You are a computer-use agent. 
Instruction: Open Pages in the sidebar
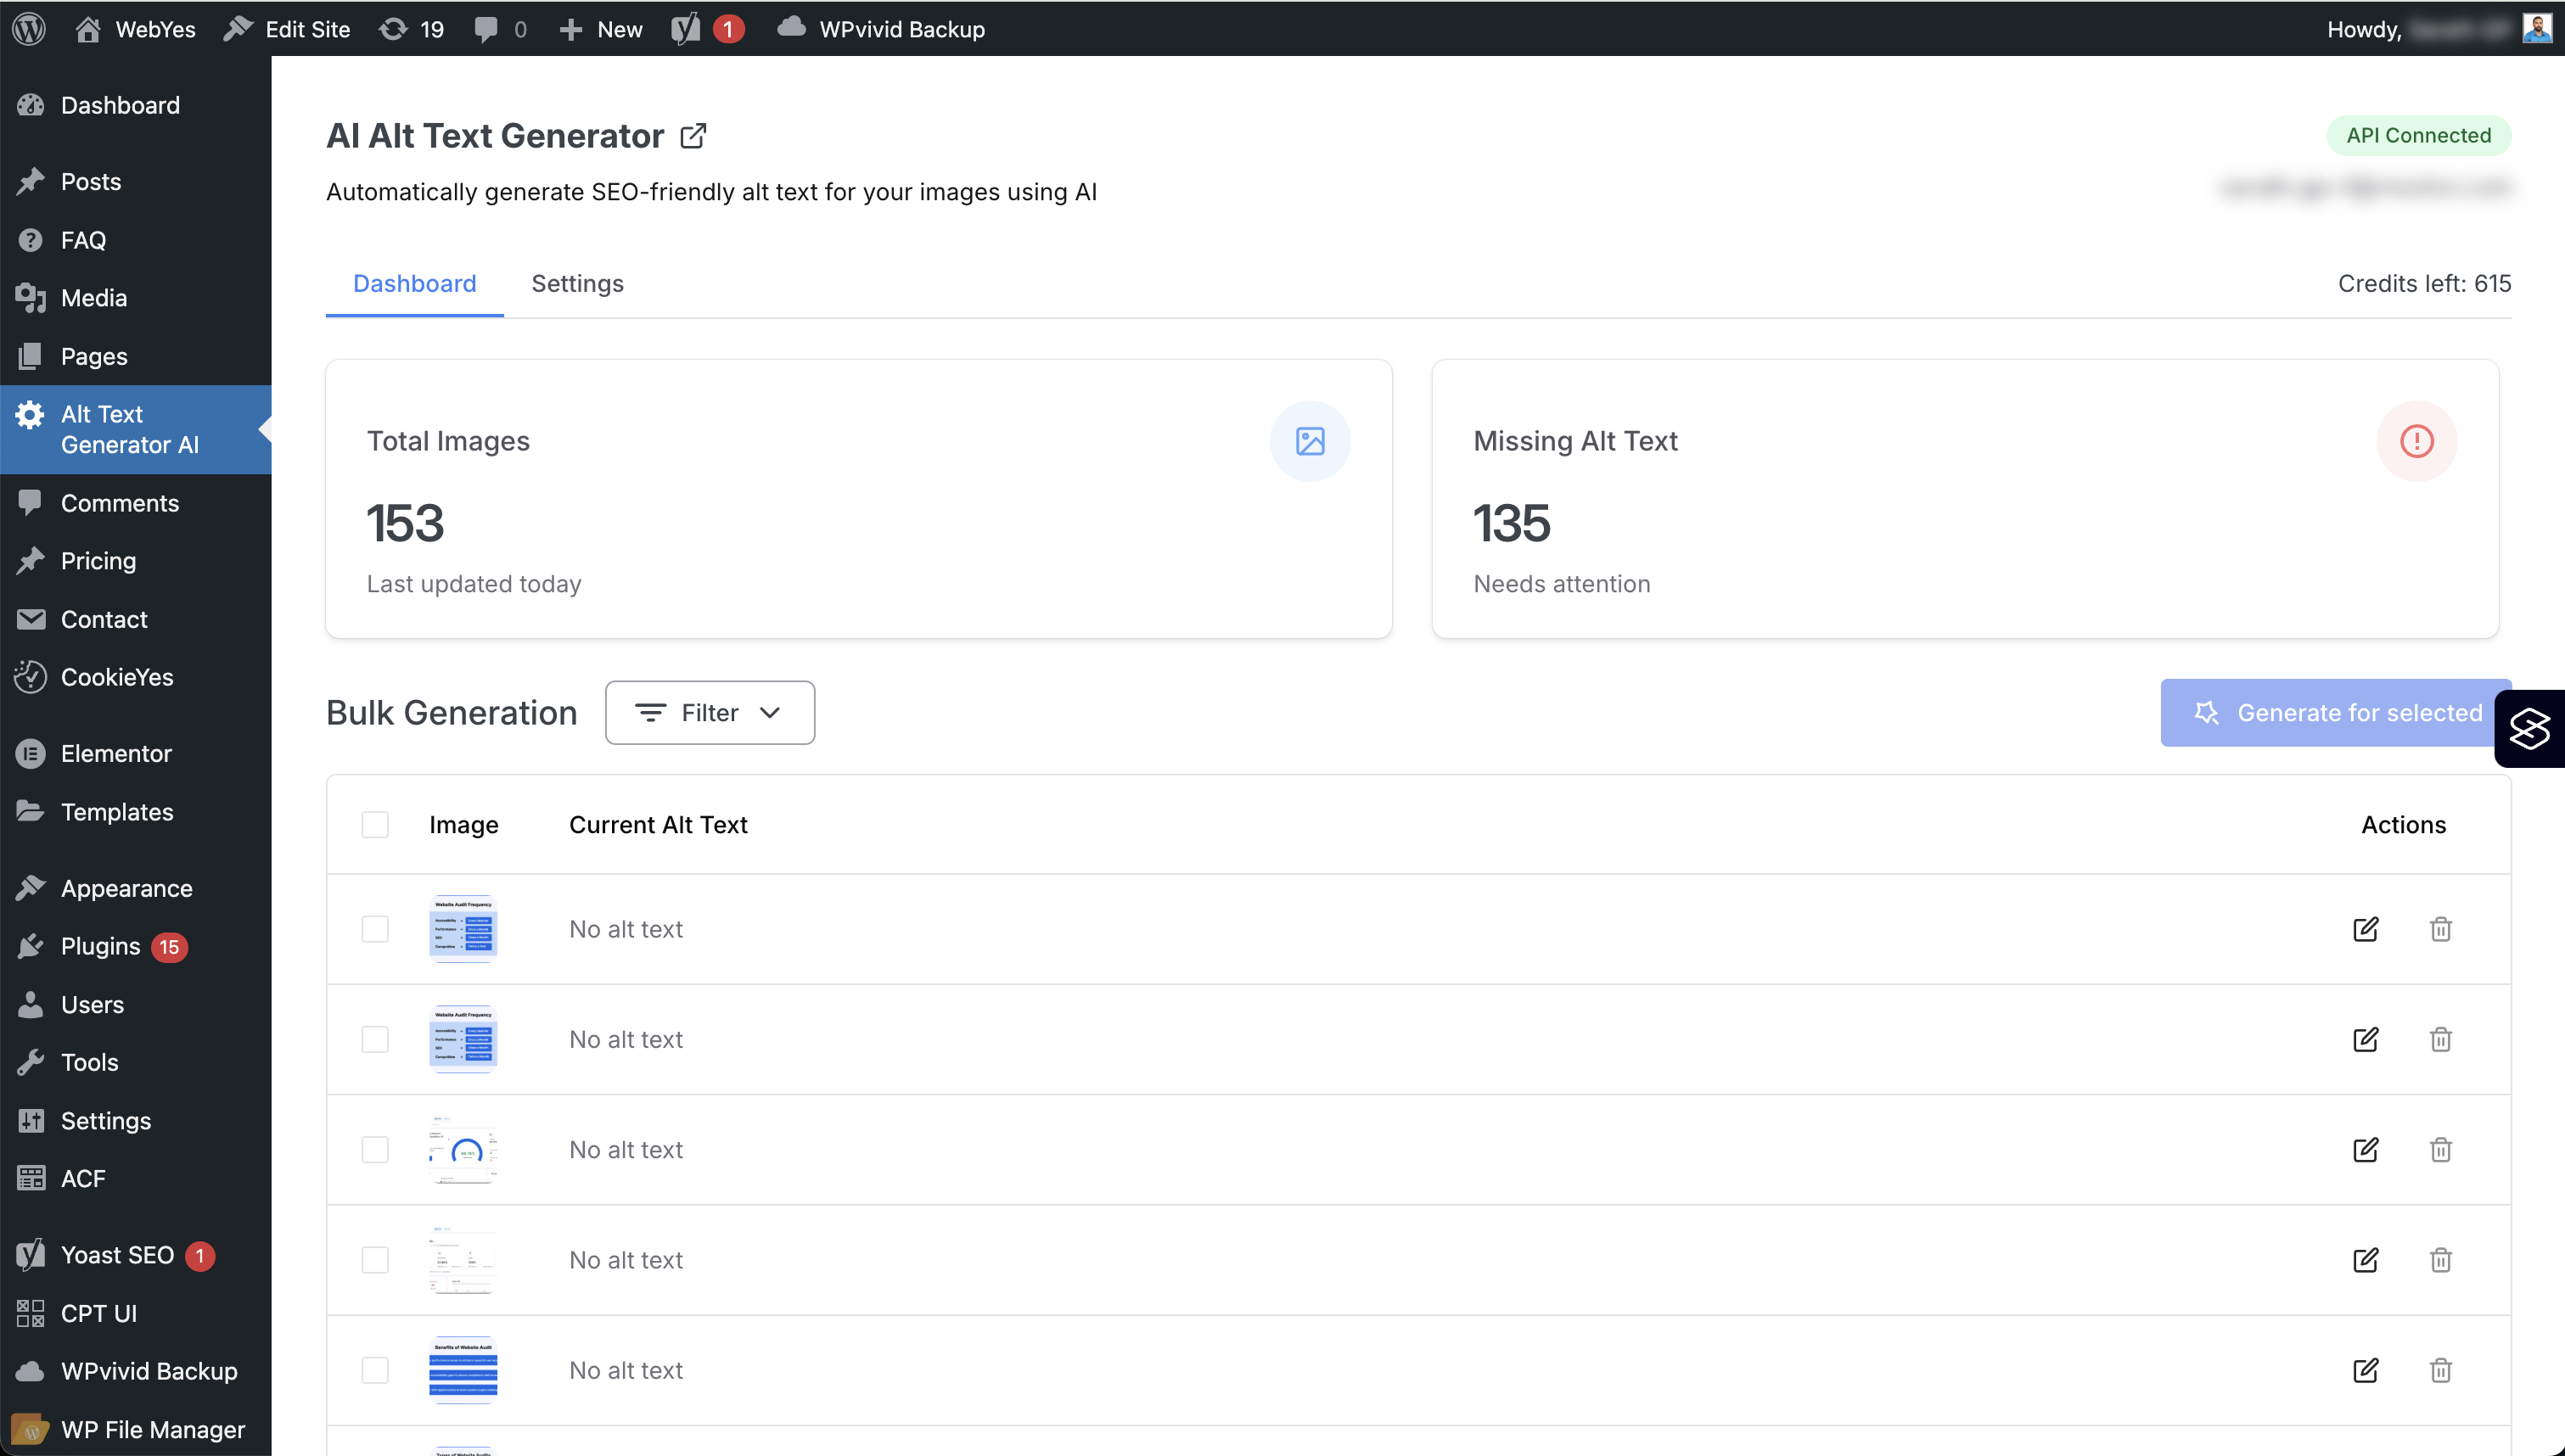tap(136, 356)
